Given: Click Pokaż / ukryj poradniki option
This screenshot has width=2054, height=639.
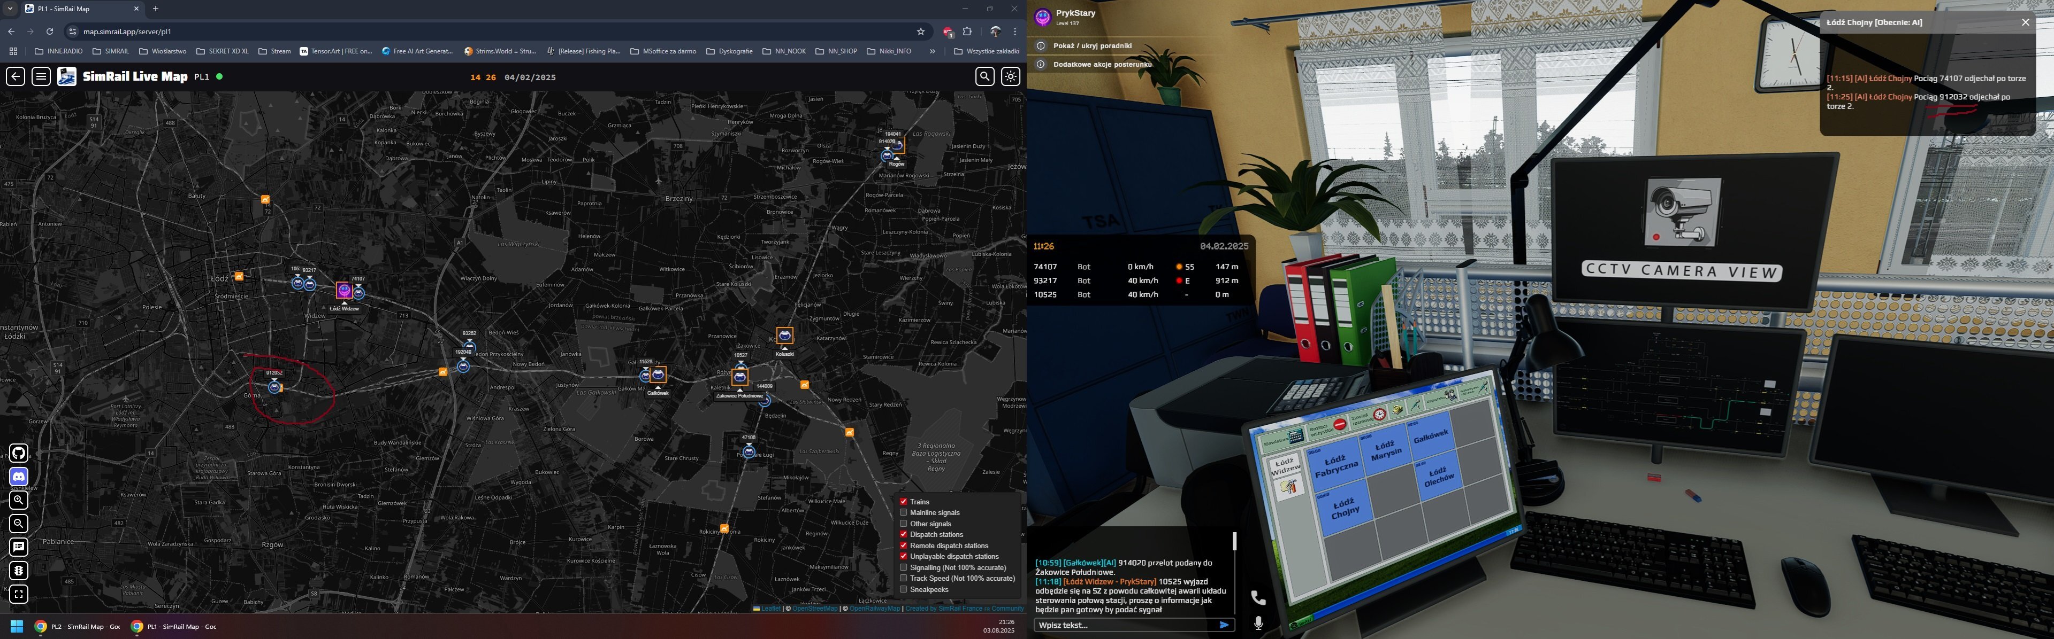Looking at the screenshot, I should 1091,45.
